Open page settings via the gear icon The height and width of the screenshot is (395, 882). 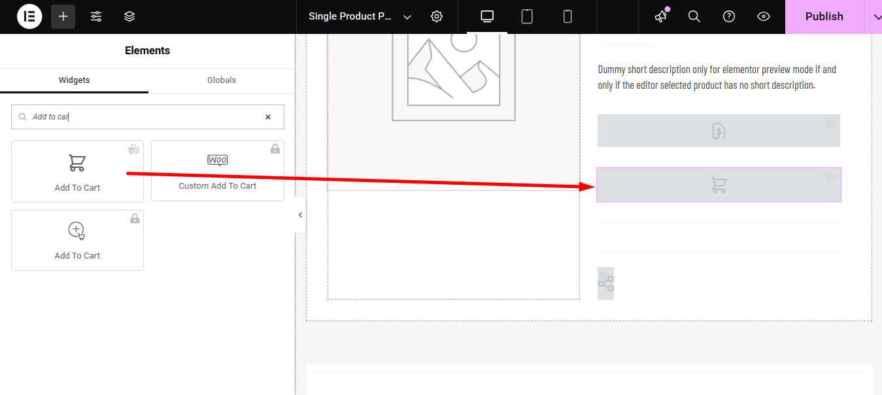[x=436, y=16]
